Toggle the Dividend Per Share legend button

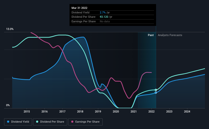click(50, 122)
